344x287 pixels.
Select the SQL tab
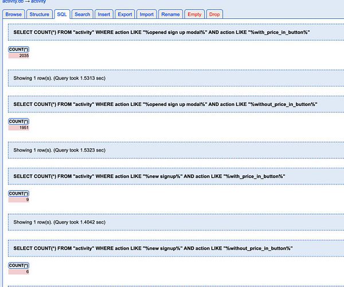pyautogui.click(x=62, y=14)
